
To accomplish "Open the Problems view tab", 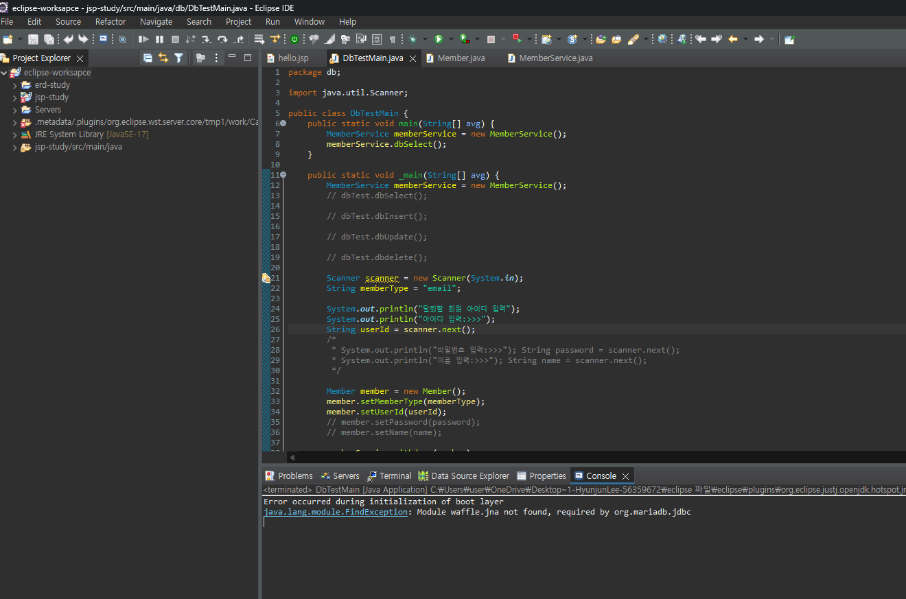I will (x=289, y=475).
